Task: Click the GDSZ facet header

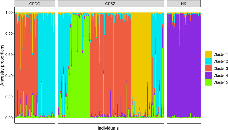Action: (111, 4)
